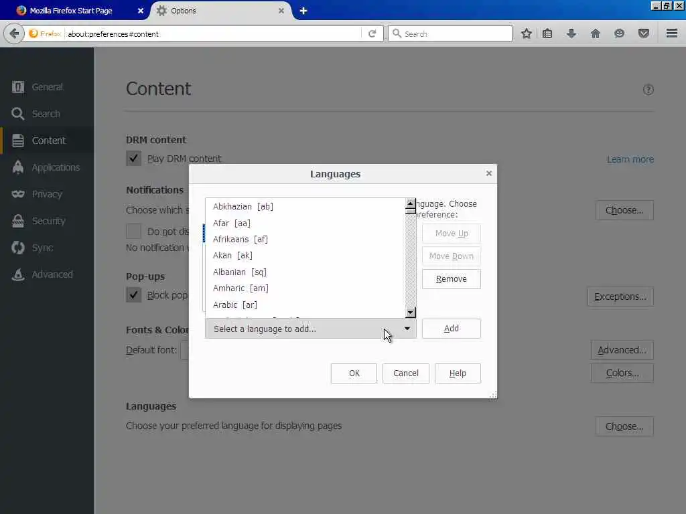
Task: Close the Mozilla Firefox Start Page tab
Action: click(x=141, y=11)
